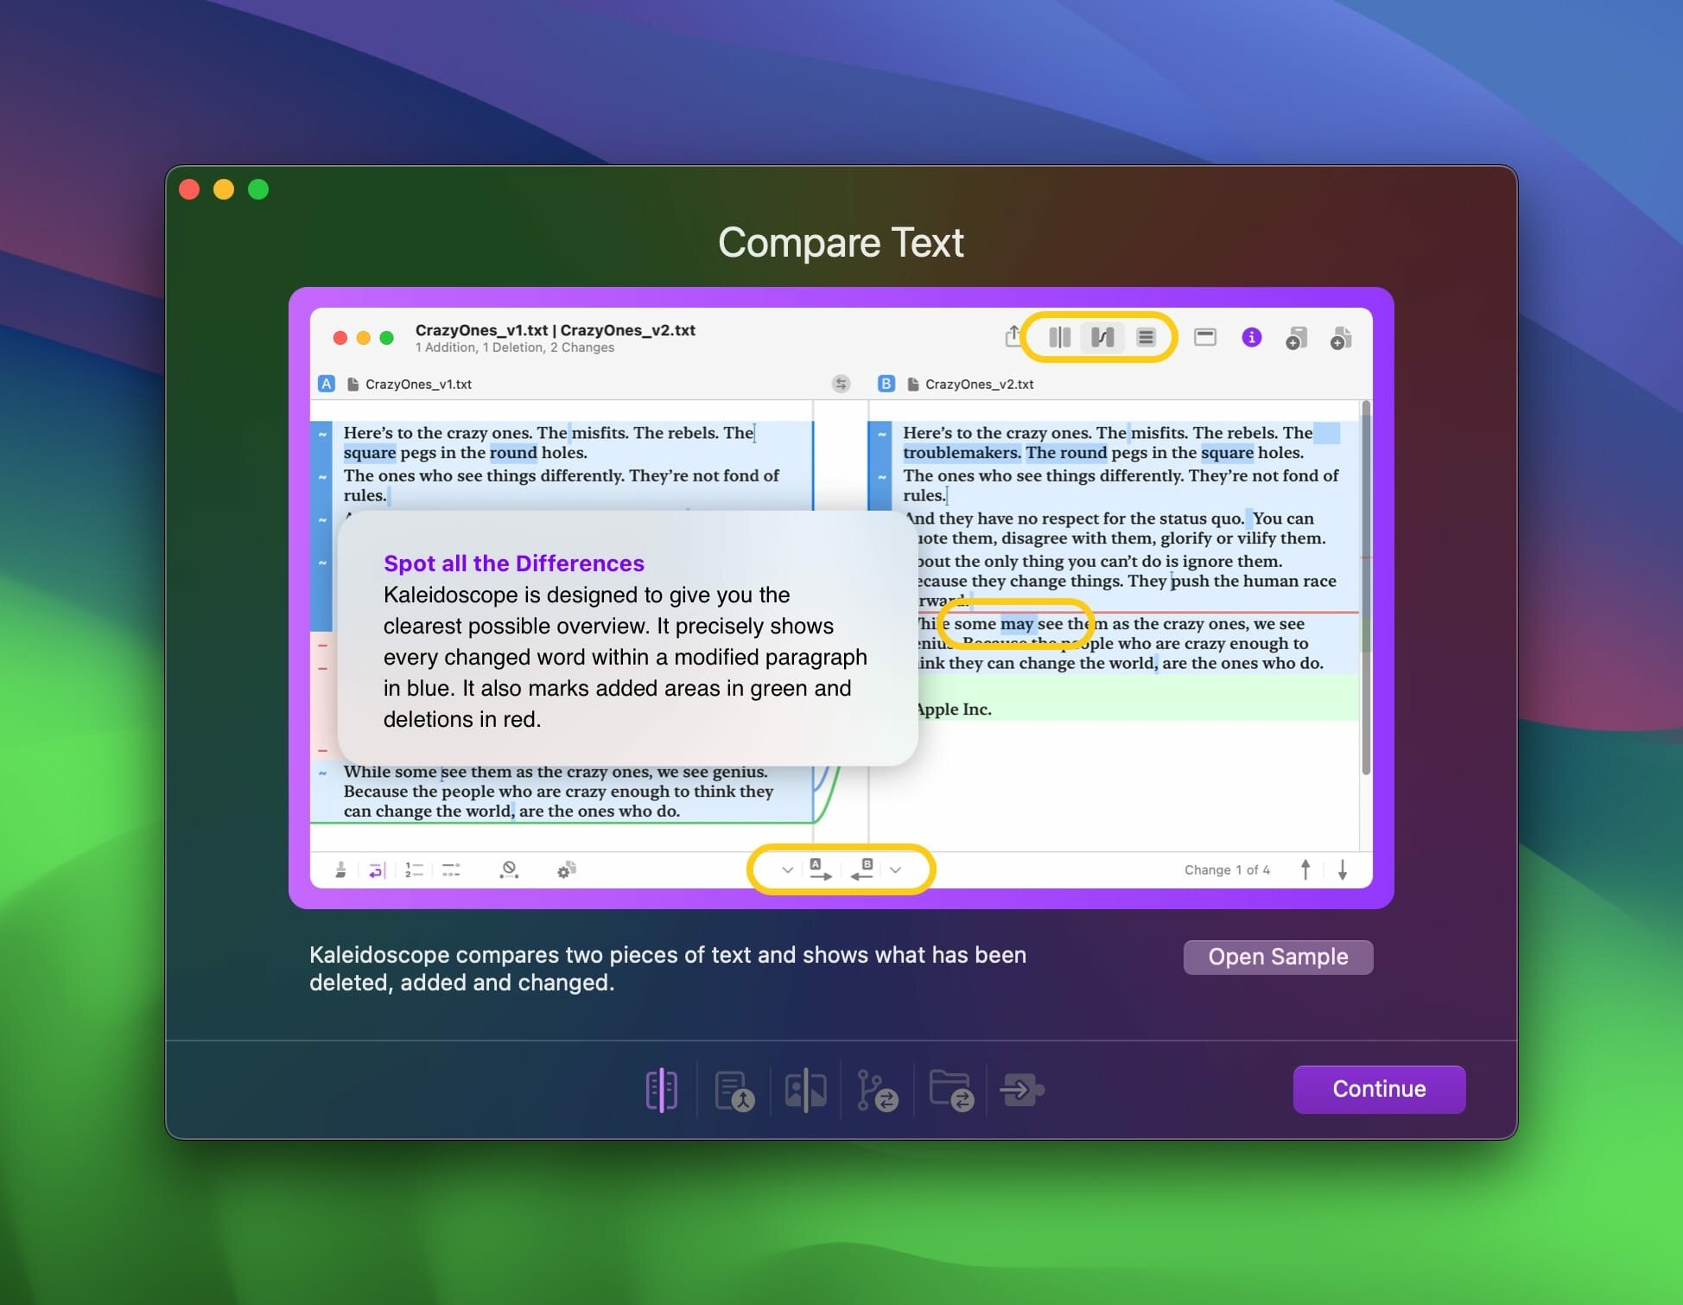The width and height of the screenshot is (1683, 1305).
Task: Open the Git branch integration page icon
Action: point(877,1090)
